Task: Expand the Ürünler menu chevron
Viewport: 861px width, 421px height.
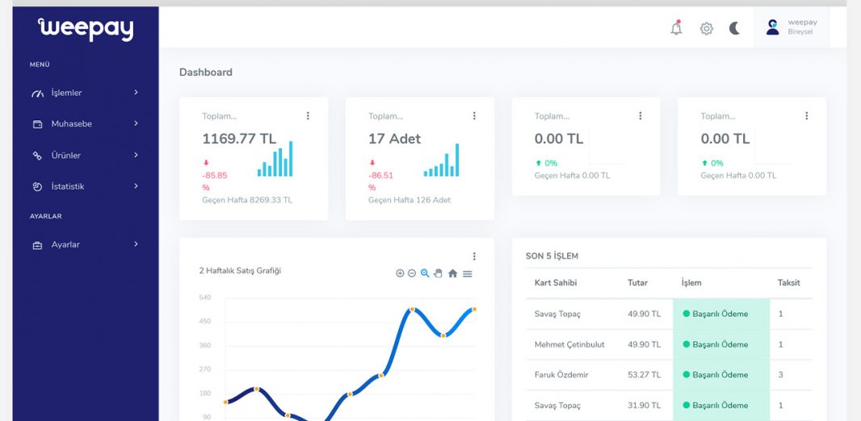Action: 136,155
